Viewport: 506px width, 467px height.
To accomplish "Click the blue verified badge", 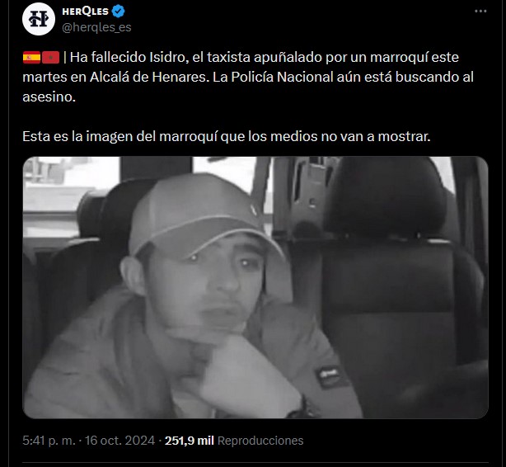I will (118, 12).
